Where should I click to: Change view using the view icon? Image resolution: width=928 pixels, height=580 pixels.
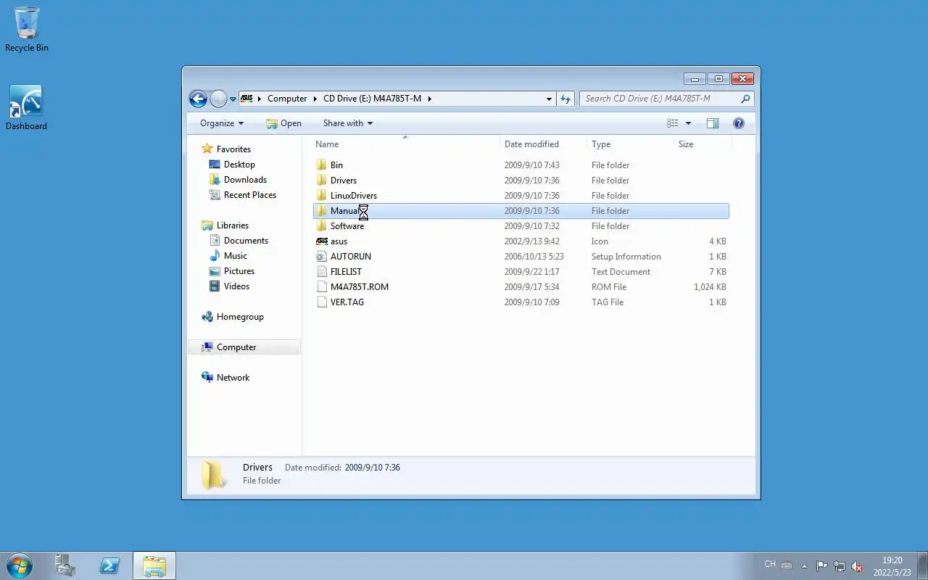(x=673, y=123)
